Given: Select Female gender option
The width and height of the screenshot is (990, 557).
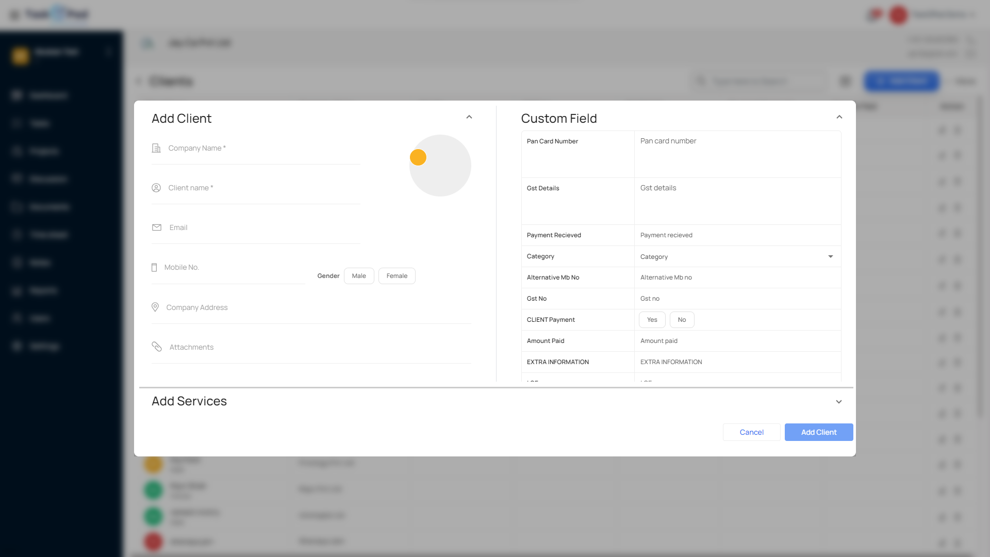Looking at the screenshot, I should tap(397, 276).
